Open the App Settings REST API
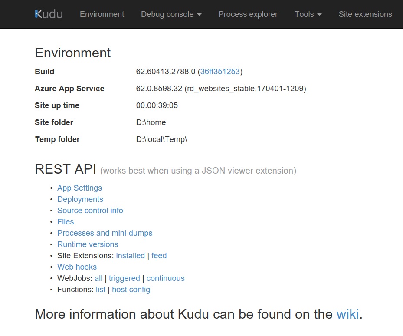Screen dimensions: 403x336 pyautogui.click(x=79, y=188)
